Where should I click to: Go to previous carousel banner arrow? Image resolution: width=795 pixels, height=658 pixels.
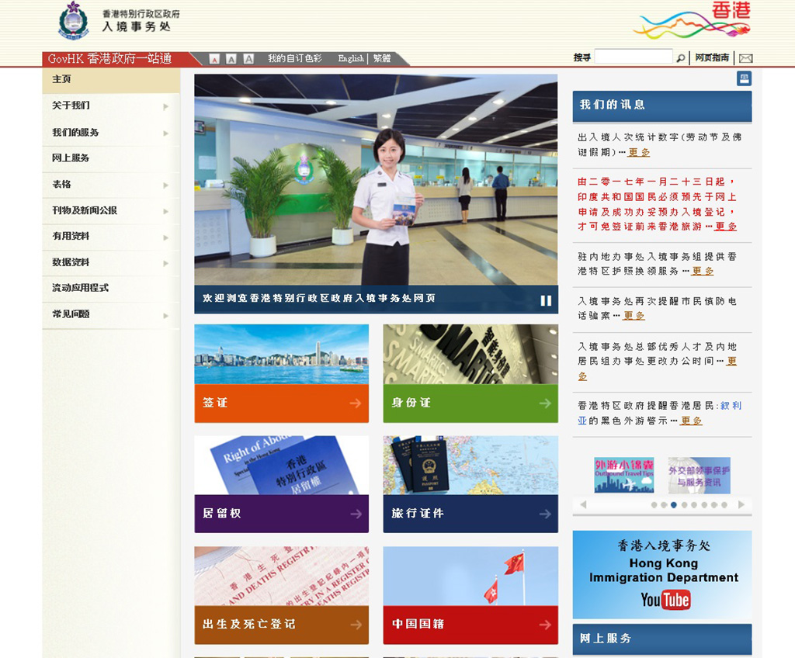(583, 504)
